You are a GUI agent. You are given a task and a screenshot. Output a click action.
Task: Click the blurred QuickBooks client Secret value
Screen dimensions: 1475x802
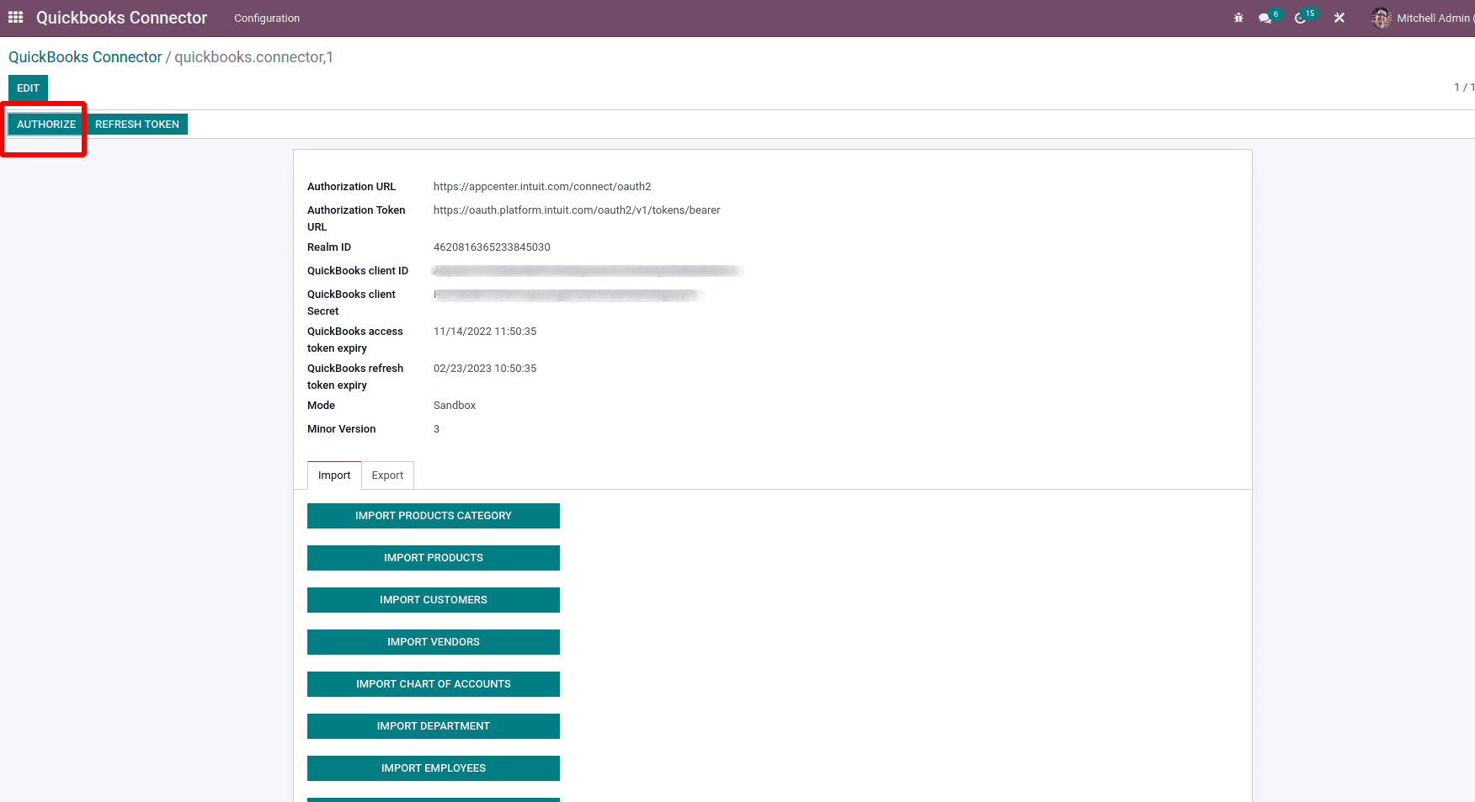569,295
